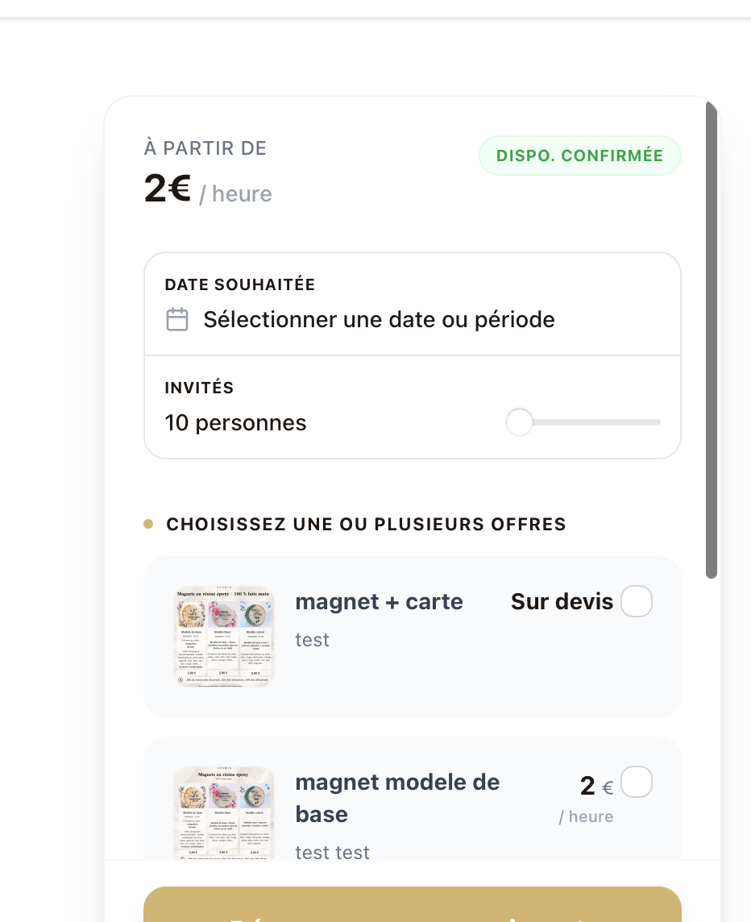Click the 'DATE SOUHAITÉE' field label
This screenshot has height=922, width=751.
click(x=240, y=284)
